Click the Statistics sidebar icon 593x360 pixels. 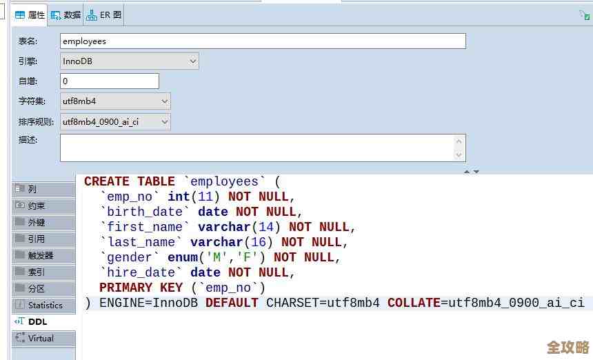20,305
